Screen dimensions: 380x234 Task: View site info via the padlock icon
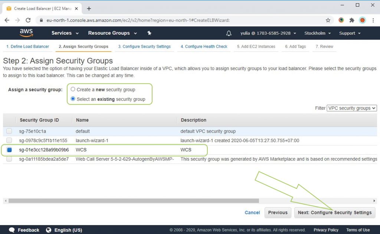coord(41,20)
